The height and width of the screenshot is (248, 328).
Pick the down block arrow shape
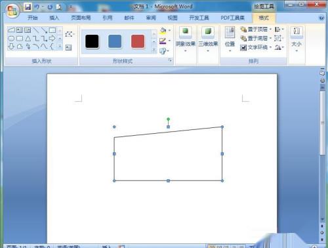pyautogui.click(x=11, y=47)
